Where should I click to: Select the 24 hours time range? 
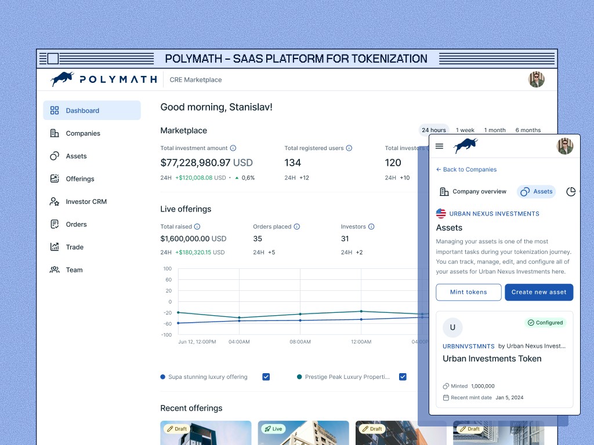point(434,130)
